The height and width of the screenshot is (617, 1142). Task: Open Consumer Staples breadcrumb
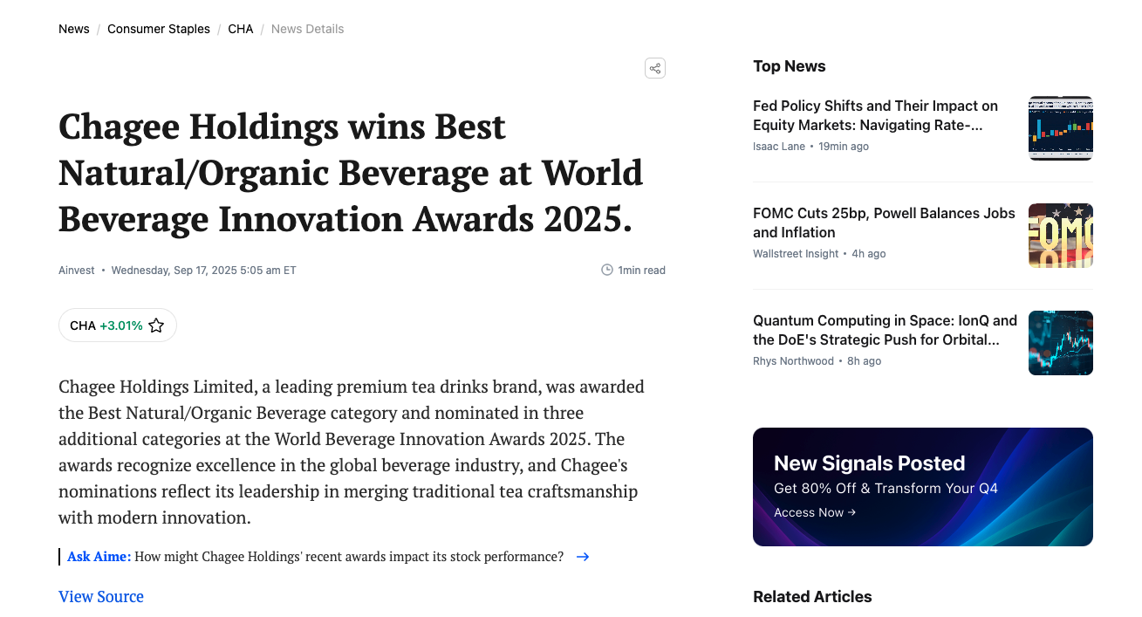click(159, 29)
